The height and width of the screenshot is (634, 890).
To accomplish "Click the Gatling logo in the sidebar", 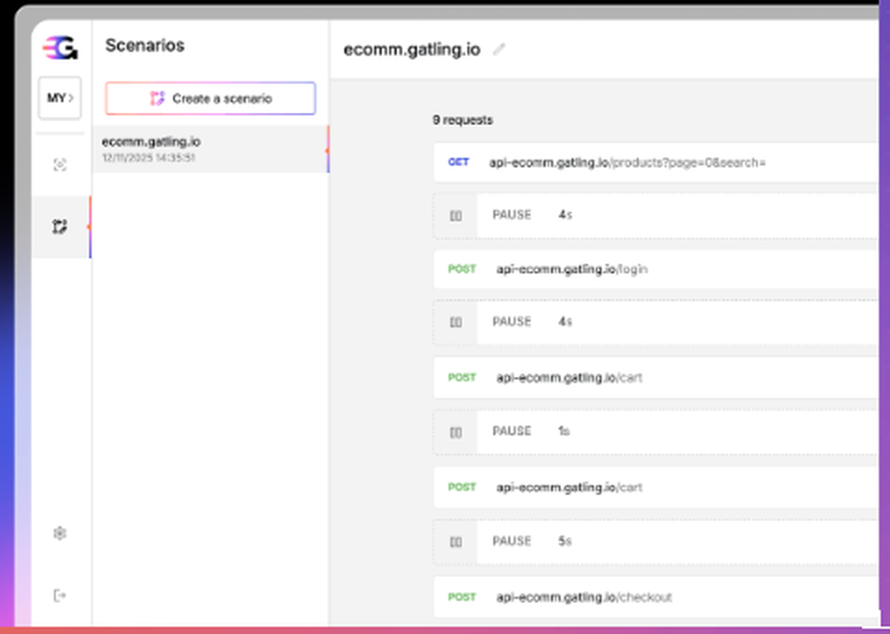I will pos(59,47).
